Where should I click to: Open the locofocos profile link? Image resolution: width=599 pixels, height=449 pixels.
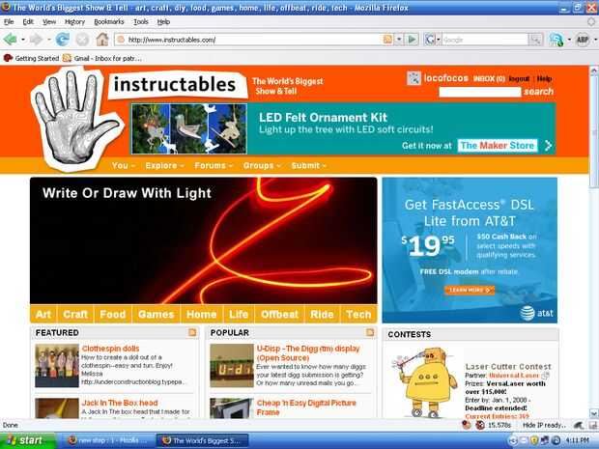pos(445,78)
